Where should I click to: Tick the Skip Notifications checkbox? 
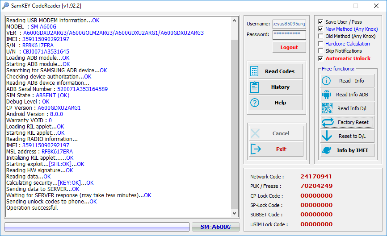point(320,51)
